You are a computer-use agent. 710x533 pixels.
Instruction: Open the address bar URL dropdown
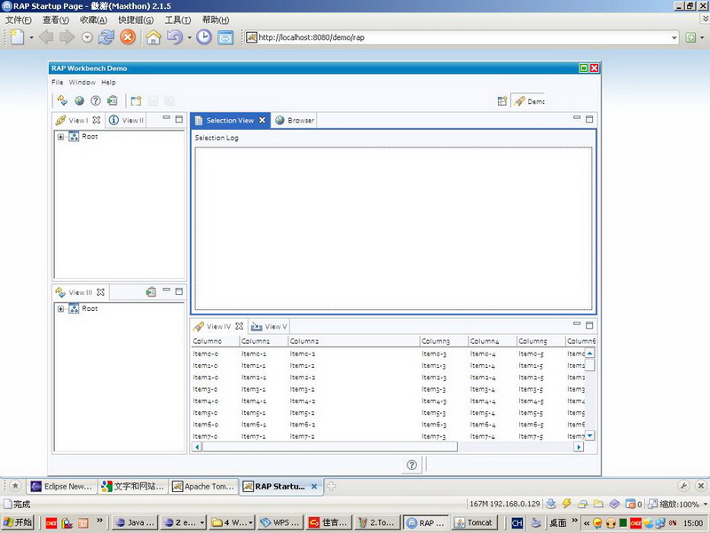[674, 37]
